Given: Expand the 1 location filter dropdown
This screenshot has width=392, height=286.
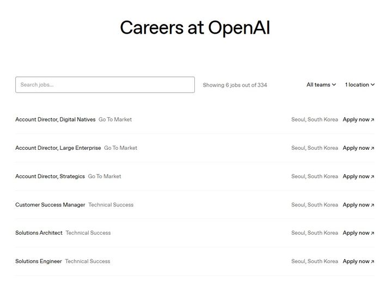Looking at the screenshot, I should click(359, 84).
